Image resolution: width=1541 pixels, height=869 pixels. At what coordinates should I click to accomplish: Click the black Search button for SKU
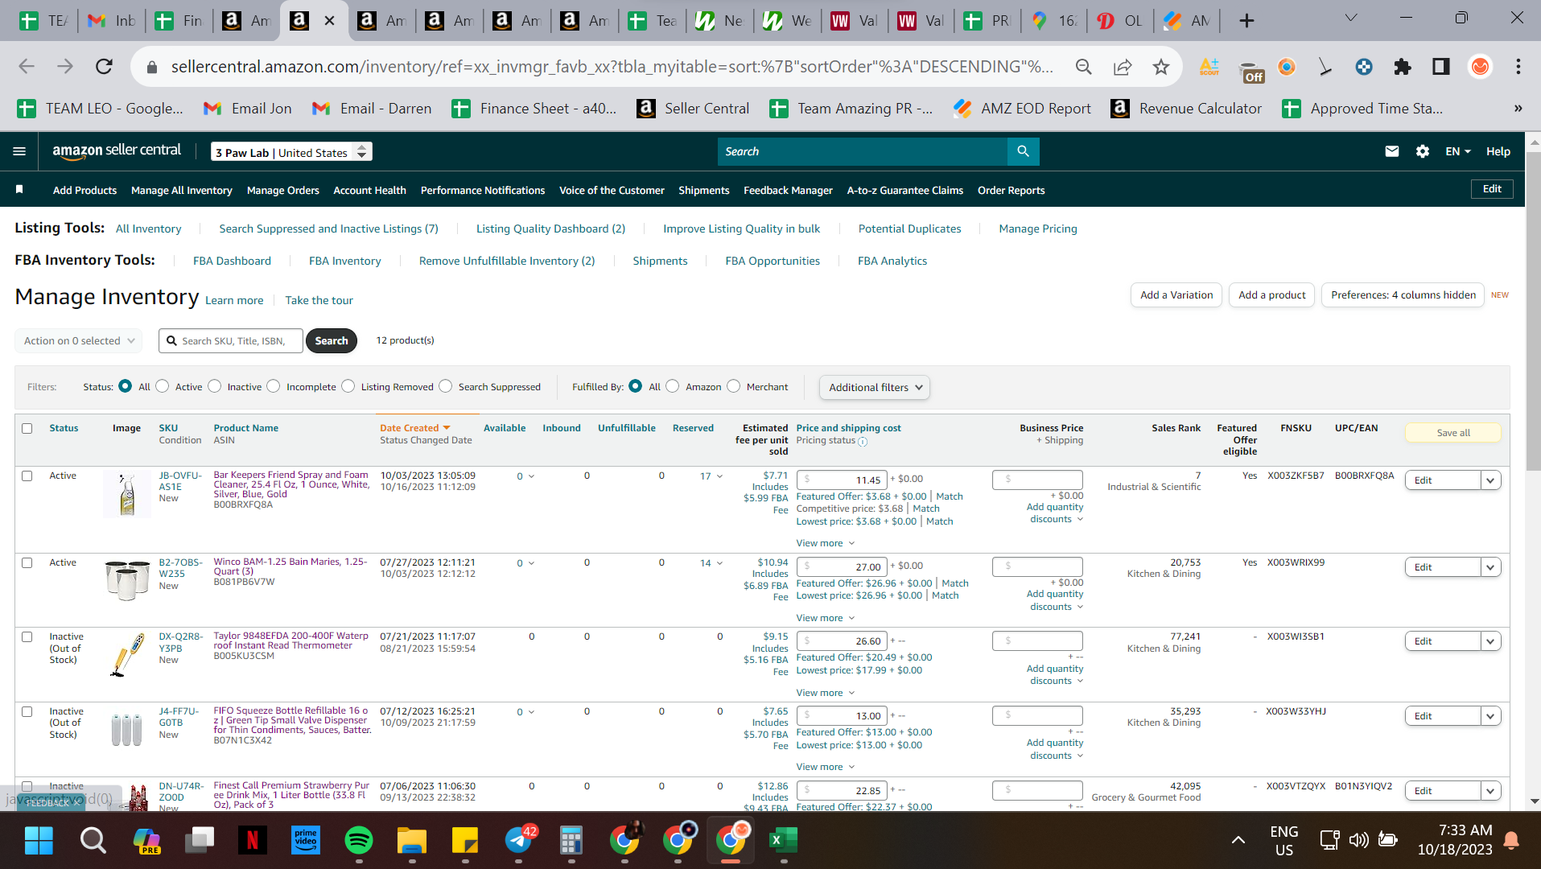pos(332,340)
